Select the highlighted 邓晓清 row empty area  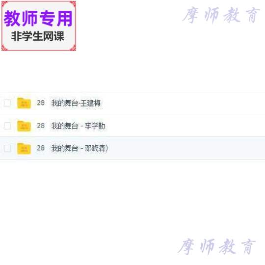click(x=186, y=148)
